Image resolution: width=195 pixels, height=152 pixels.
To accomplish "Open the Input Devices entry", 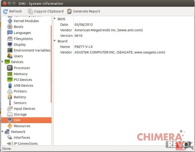I will coord(24,109).
